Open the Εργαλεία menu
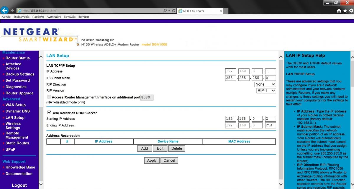The image size is (354, 189). [70, 17]
